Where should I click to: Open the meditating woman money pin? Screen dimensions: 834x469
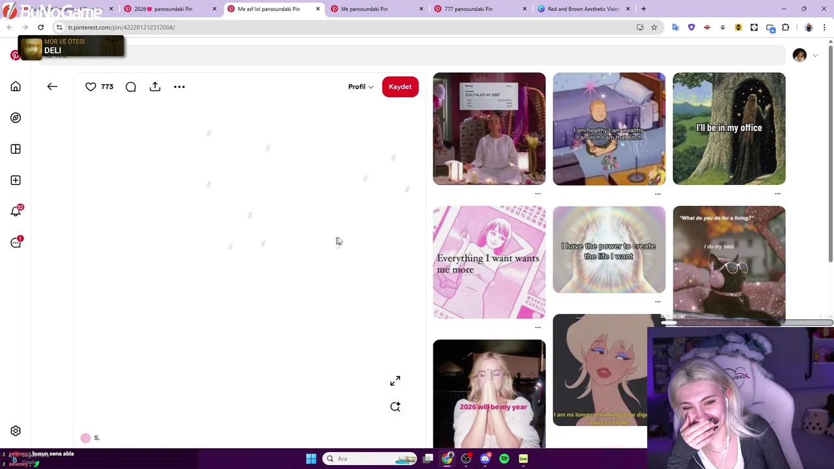tap(489, 129)
